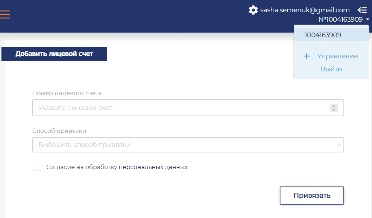Click 'Выйти' to log out
Screen dimensions: 372x218
click(331, 69)
